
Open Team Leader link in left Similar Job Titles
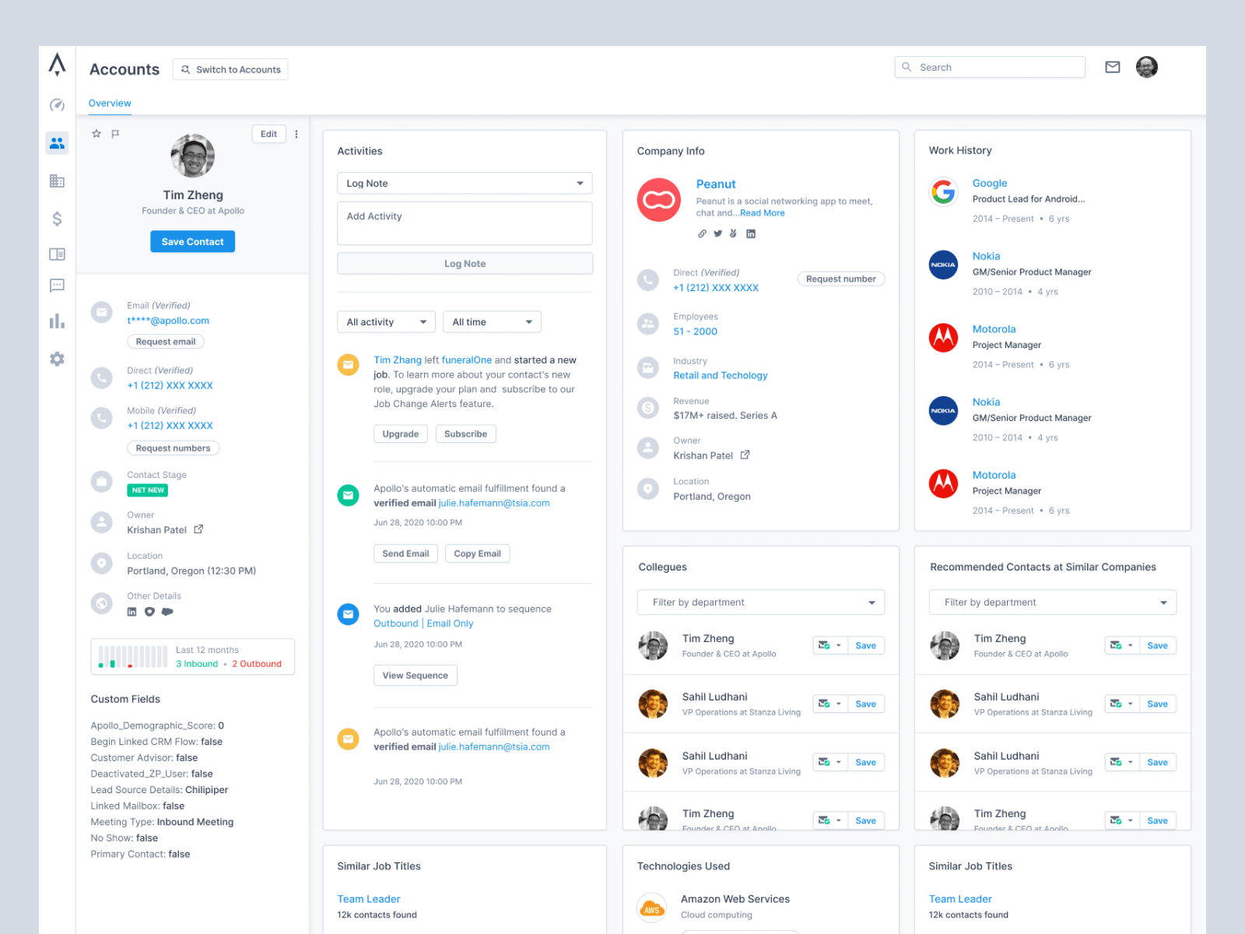369,899
